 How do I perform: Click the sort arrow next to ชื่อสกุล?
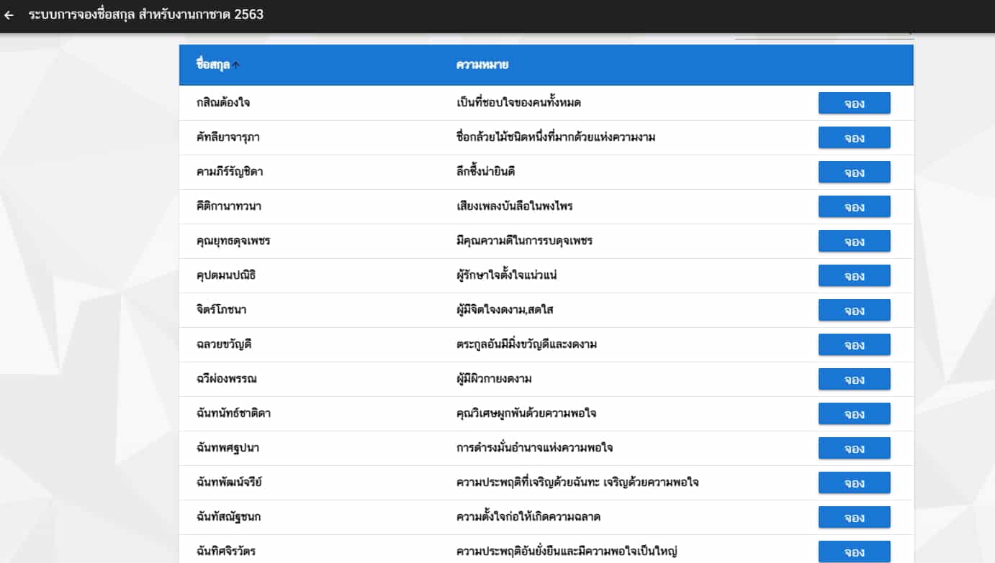point(235,64)
